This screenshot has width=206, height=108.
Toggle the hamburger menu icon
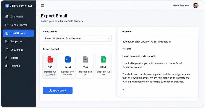42,5
